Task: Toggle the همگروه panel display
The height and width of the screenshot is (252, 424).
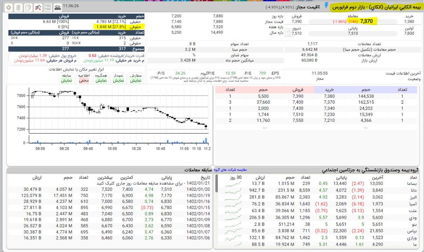Action: tap(101, 78)
